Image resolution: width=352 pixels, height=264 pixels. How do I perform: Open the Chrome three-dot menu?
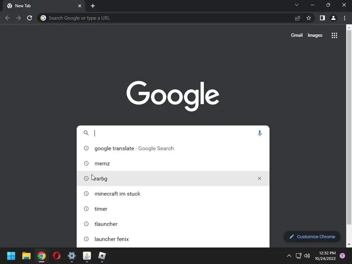(344, 18)
